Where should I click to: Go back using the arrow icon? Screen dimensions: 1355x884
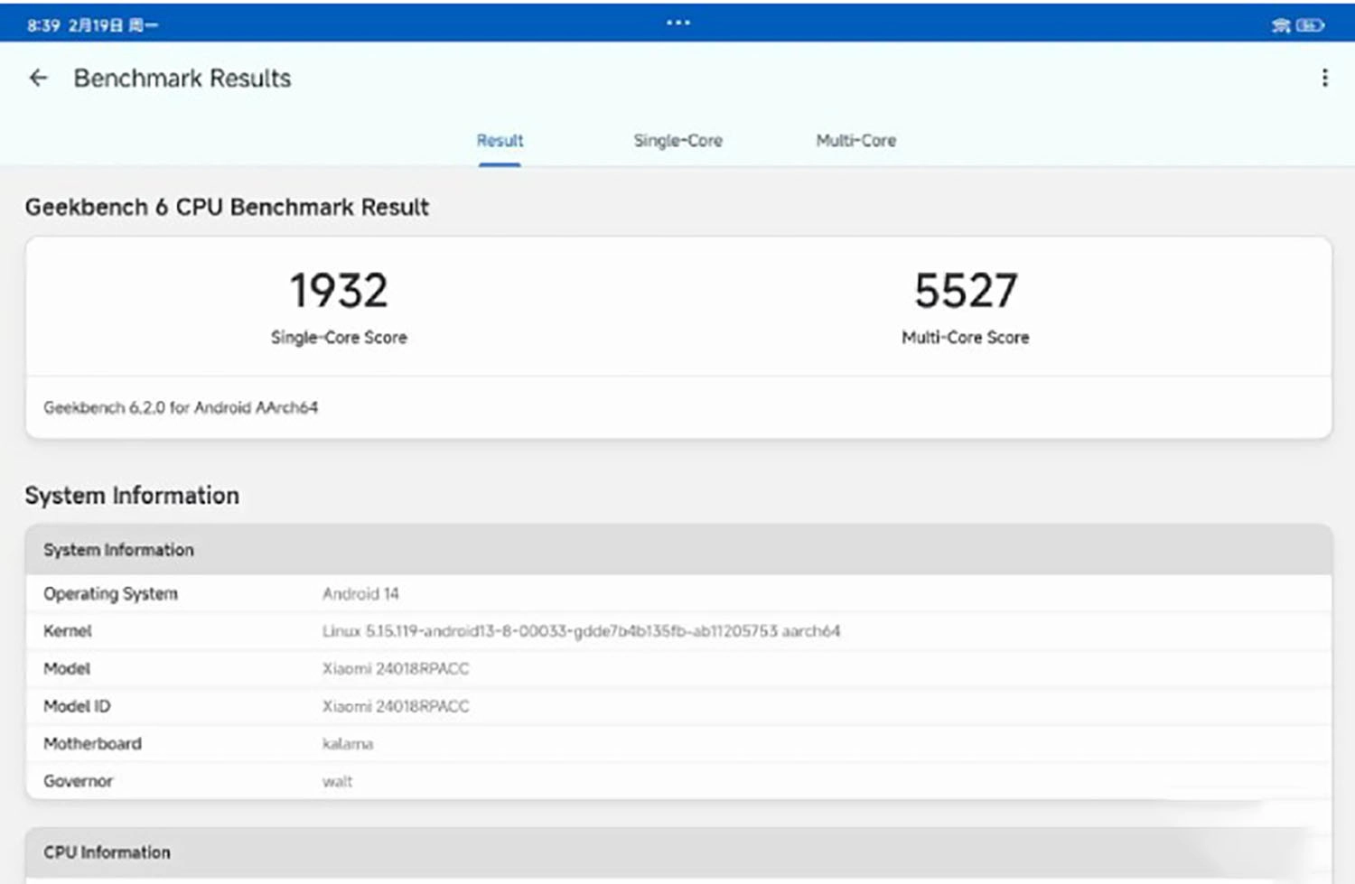pos(38,79)
